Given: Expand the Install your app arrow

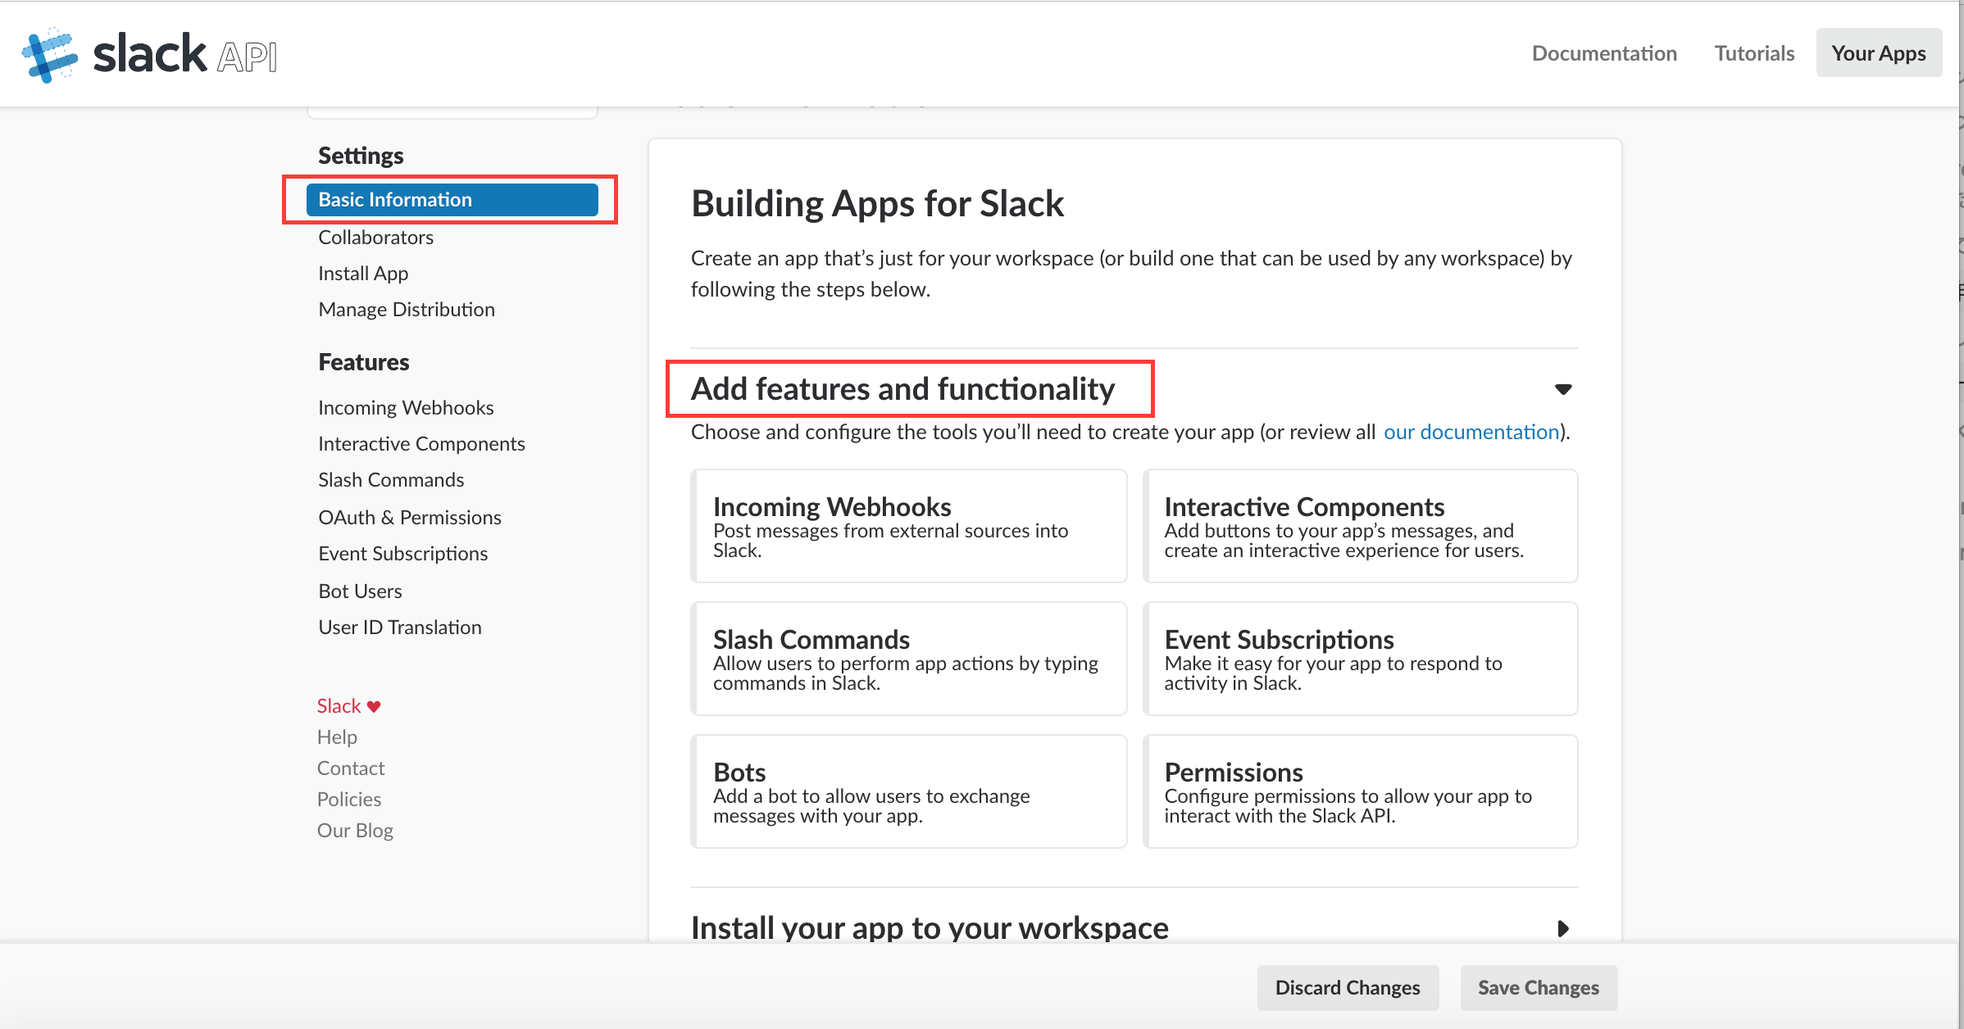Looking at the screenshot, I should 1562,928.
